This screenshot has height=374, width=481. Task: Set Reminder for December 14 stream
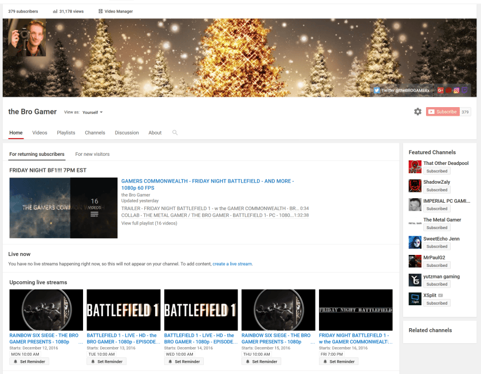[184, 361]
